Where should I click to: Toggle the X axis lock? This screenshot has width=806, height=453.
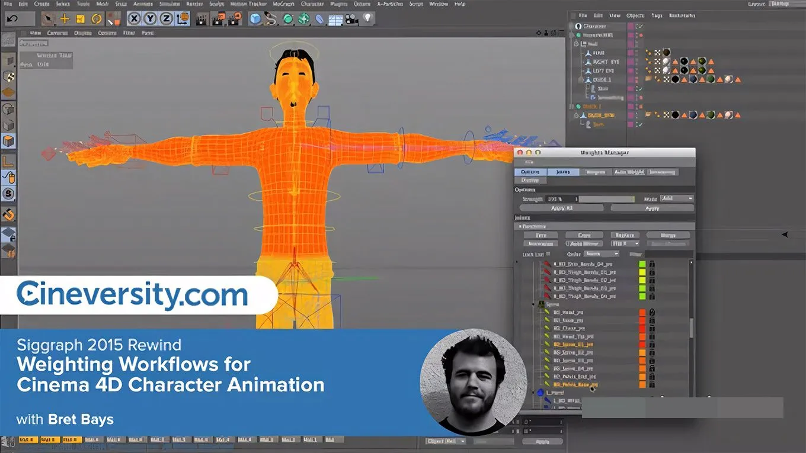point(135,18)
